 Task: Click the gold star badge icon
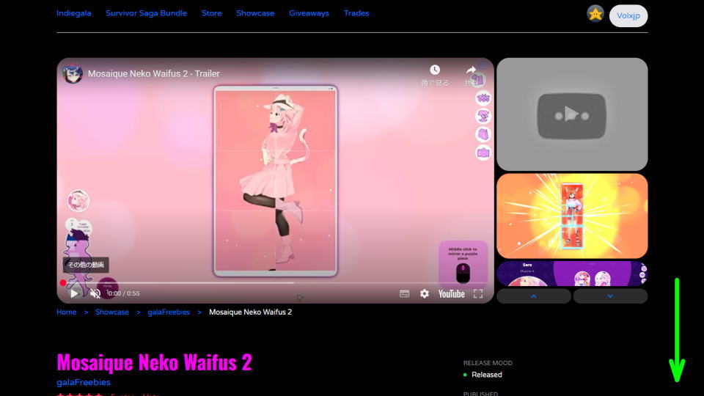point(595,14)
